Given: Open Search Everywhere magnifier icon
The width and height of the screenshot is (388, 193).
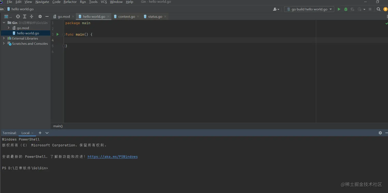Looking at the screenshot, I should pyautogui.click(x=379, y=9).
